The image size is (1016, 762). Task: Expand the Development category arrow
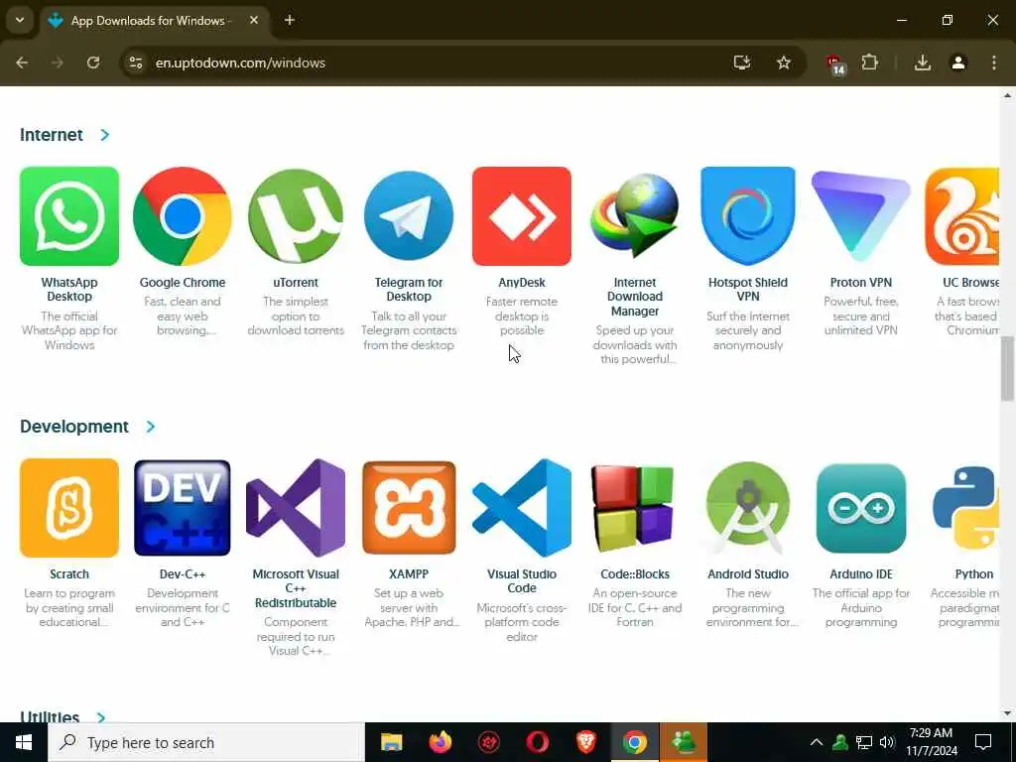coord(151,427)
